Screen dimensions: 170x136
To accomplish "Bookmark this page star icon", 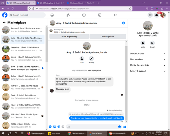I will (x=130, y=8).
